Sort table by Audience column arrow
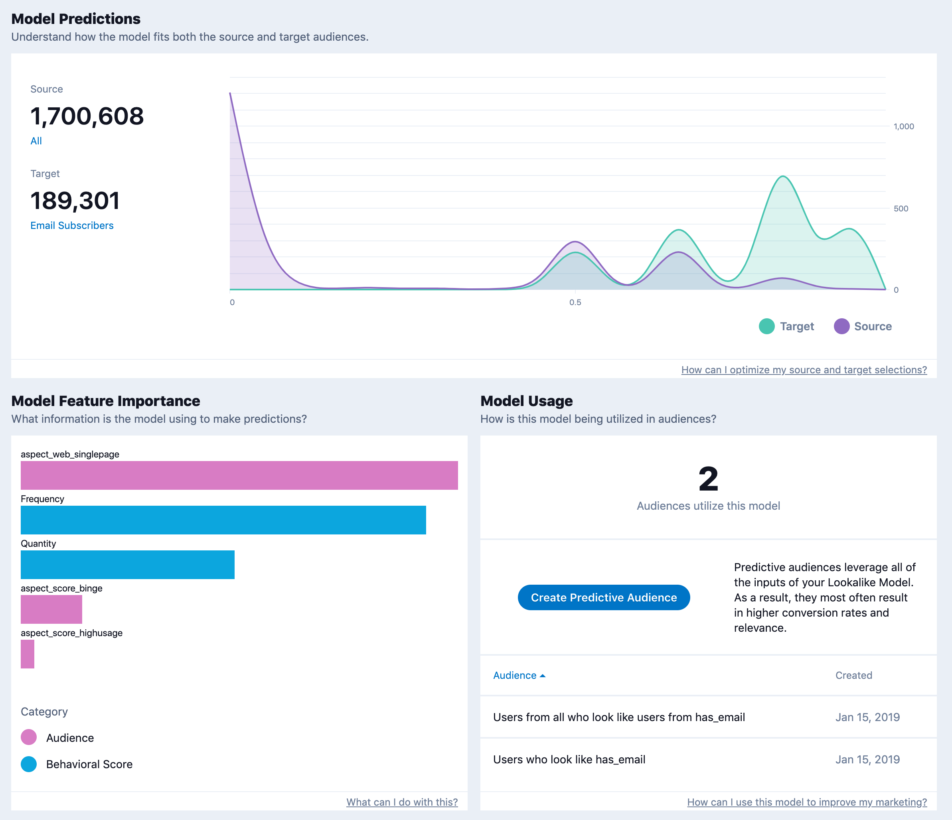Image resolution: width=952 pixels, height=820 pixels. (543, 675)
